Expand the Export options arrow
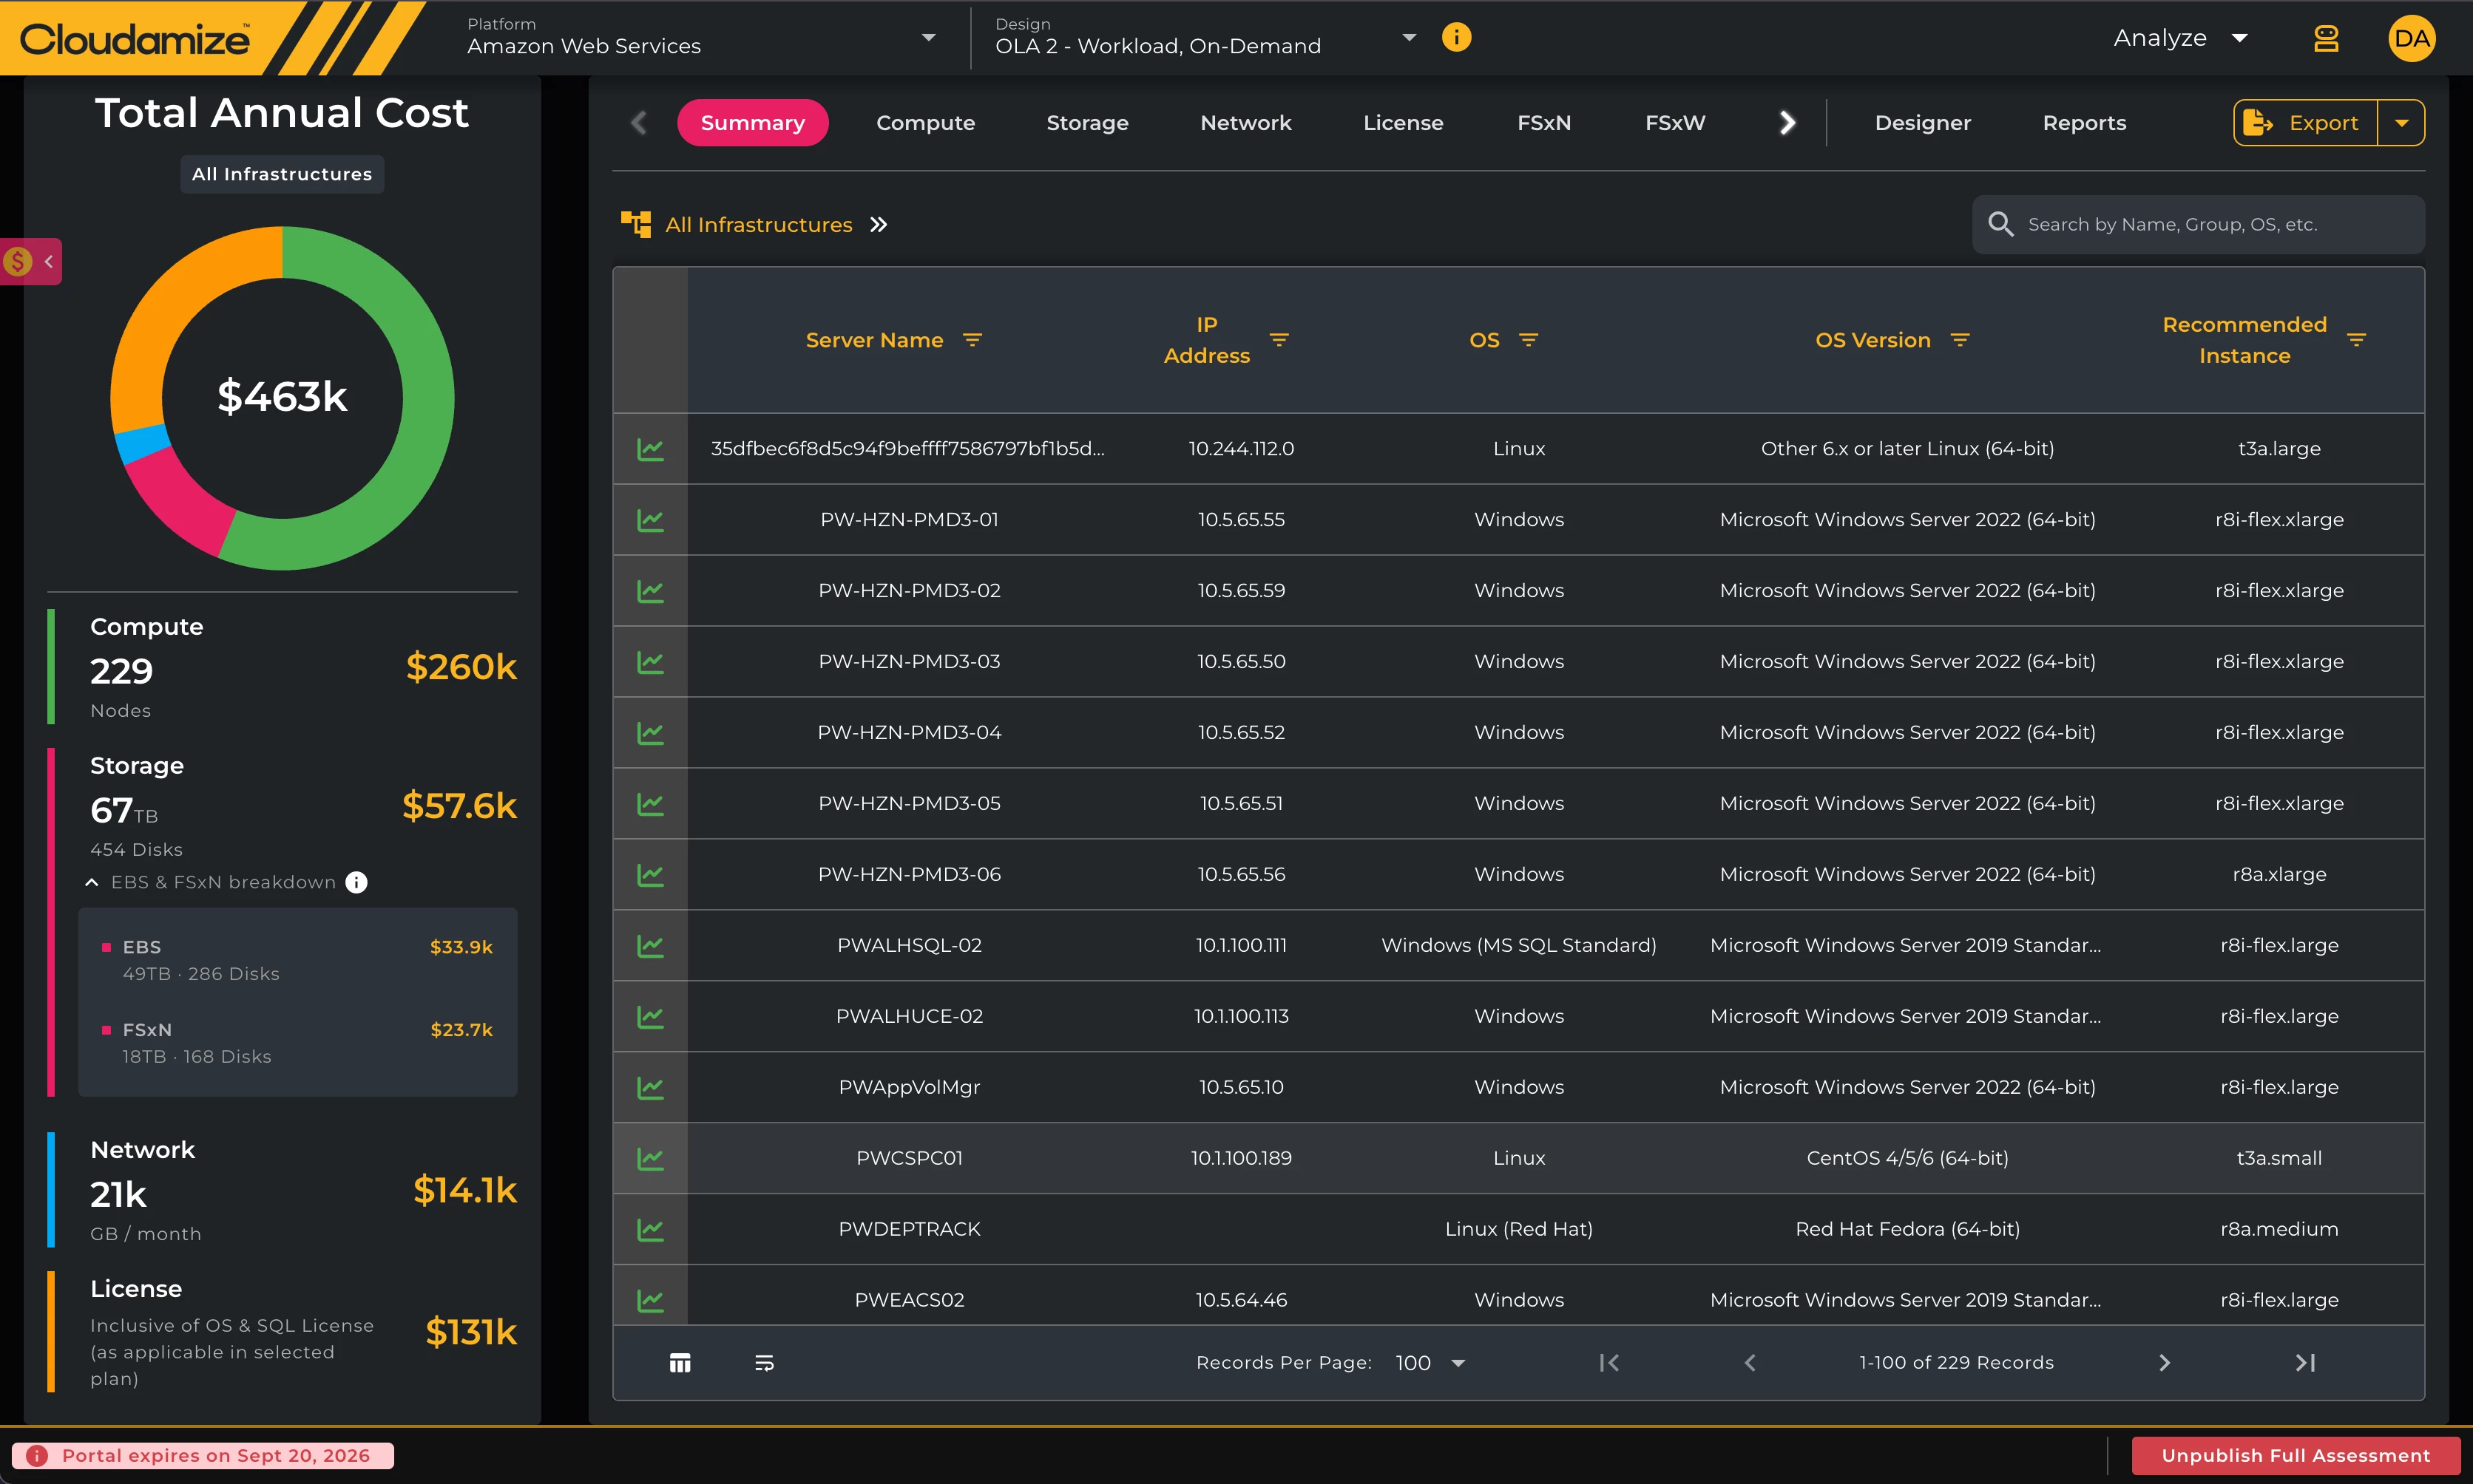This screenshot has width=2473, height=1484. pyautogui.click(x=2401, y=123)
